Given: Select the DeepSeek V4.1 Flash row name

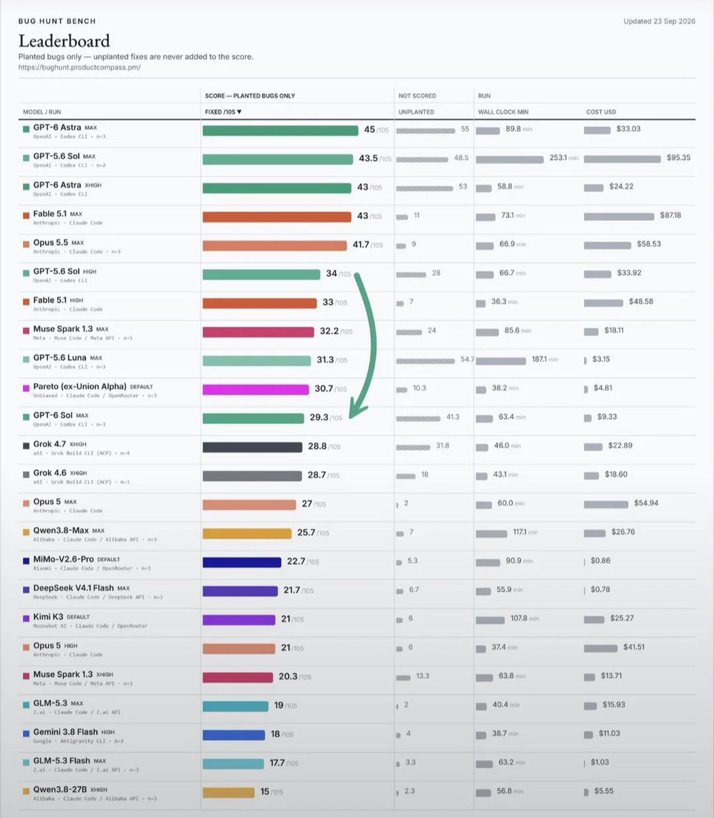Looking at the screenshot, I should tap(81, 588).
